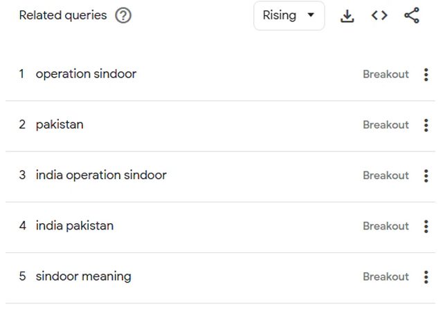Open more options for sindoor meaning

coord(426,277)
